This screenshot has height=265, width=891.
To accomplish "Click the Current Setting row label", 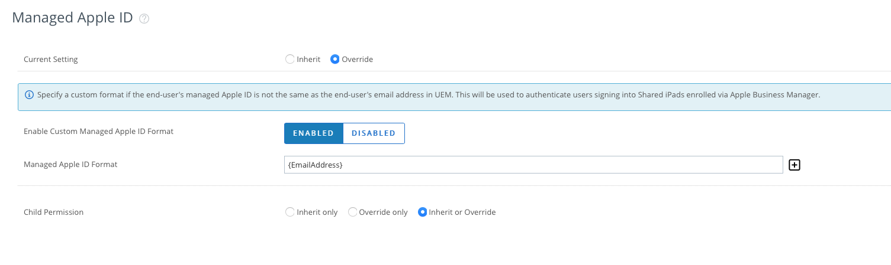I will coord(51,59).
